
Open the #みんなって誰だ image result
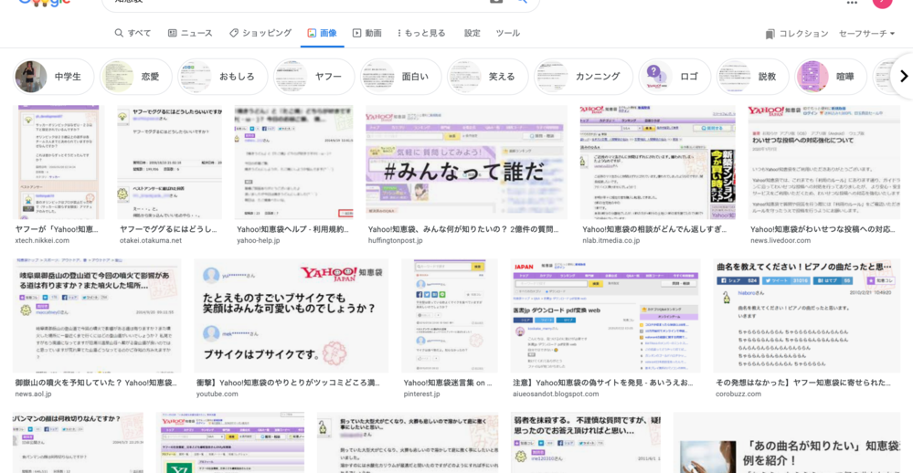pos(466,163)
